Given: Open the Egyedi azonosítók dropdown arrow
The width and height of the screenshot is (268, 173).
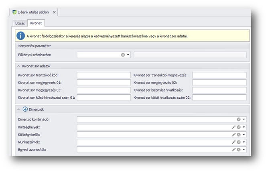Looking at the screenshot, I should pyautogui.click(x=244, y=150).
